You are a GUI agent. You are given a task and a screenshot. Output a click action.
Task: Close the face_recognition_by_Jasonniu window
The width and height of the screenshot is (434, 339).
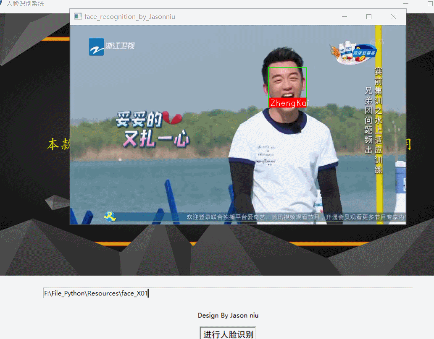click(x=394, y=17)
